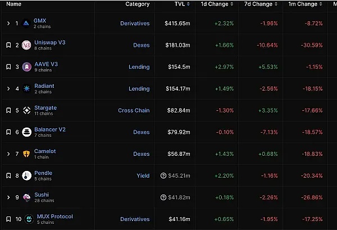
Task: Bookmark the Stargate row
Action: [x=8, y=111]
